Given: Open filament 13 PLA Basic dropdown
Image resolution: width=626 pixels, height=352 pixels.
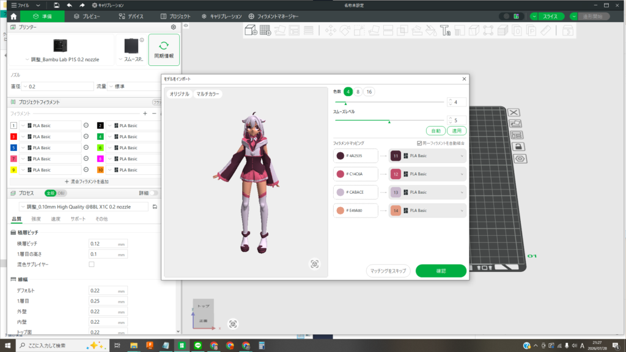Looking at the screenshot, I should click(427, 193).
